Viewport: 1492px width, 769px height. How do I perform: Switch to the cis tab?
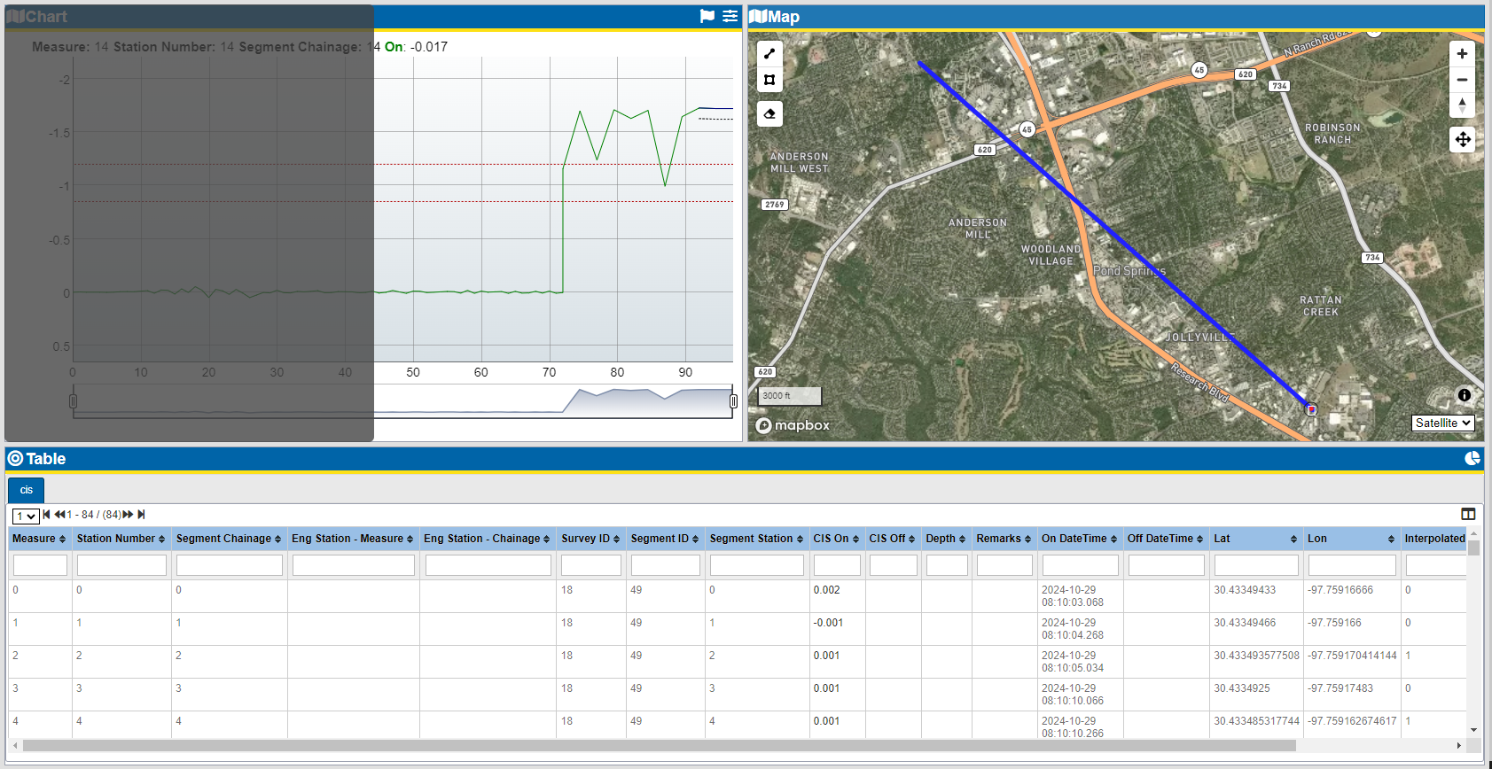click(27, 490)
